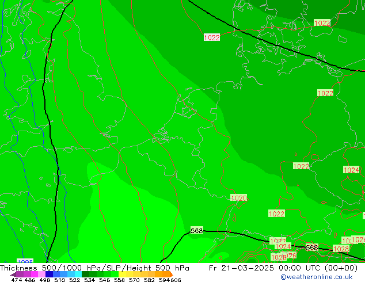The width and height of the screenshot is (365, 282).
Task: Click the legend value '594'
Action: tap(164, 280)
